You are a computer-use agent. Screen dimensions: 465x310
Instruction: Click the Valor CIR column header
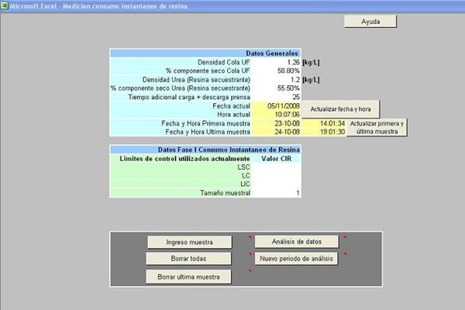[x=277, y=159]
